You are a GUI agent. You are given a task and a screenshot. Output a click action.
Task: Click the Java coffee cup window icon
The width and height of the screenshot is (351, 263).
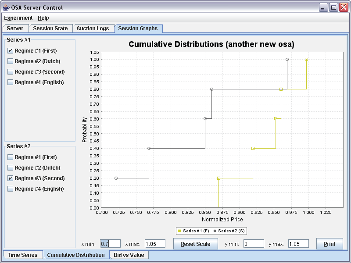[6, 7]
